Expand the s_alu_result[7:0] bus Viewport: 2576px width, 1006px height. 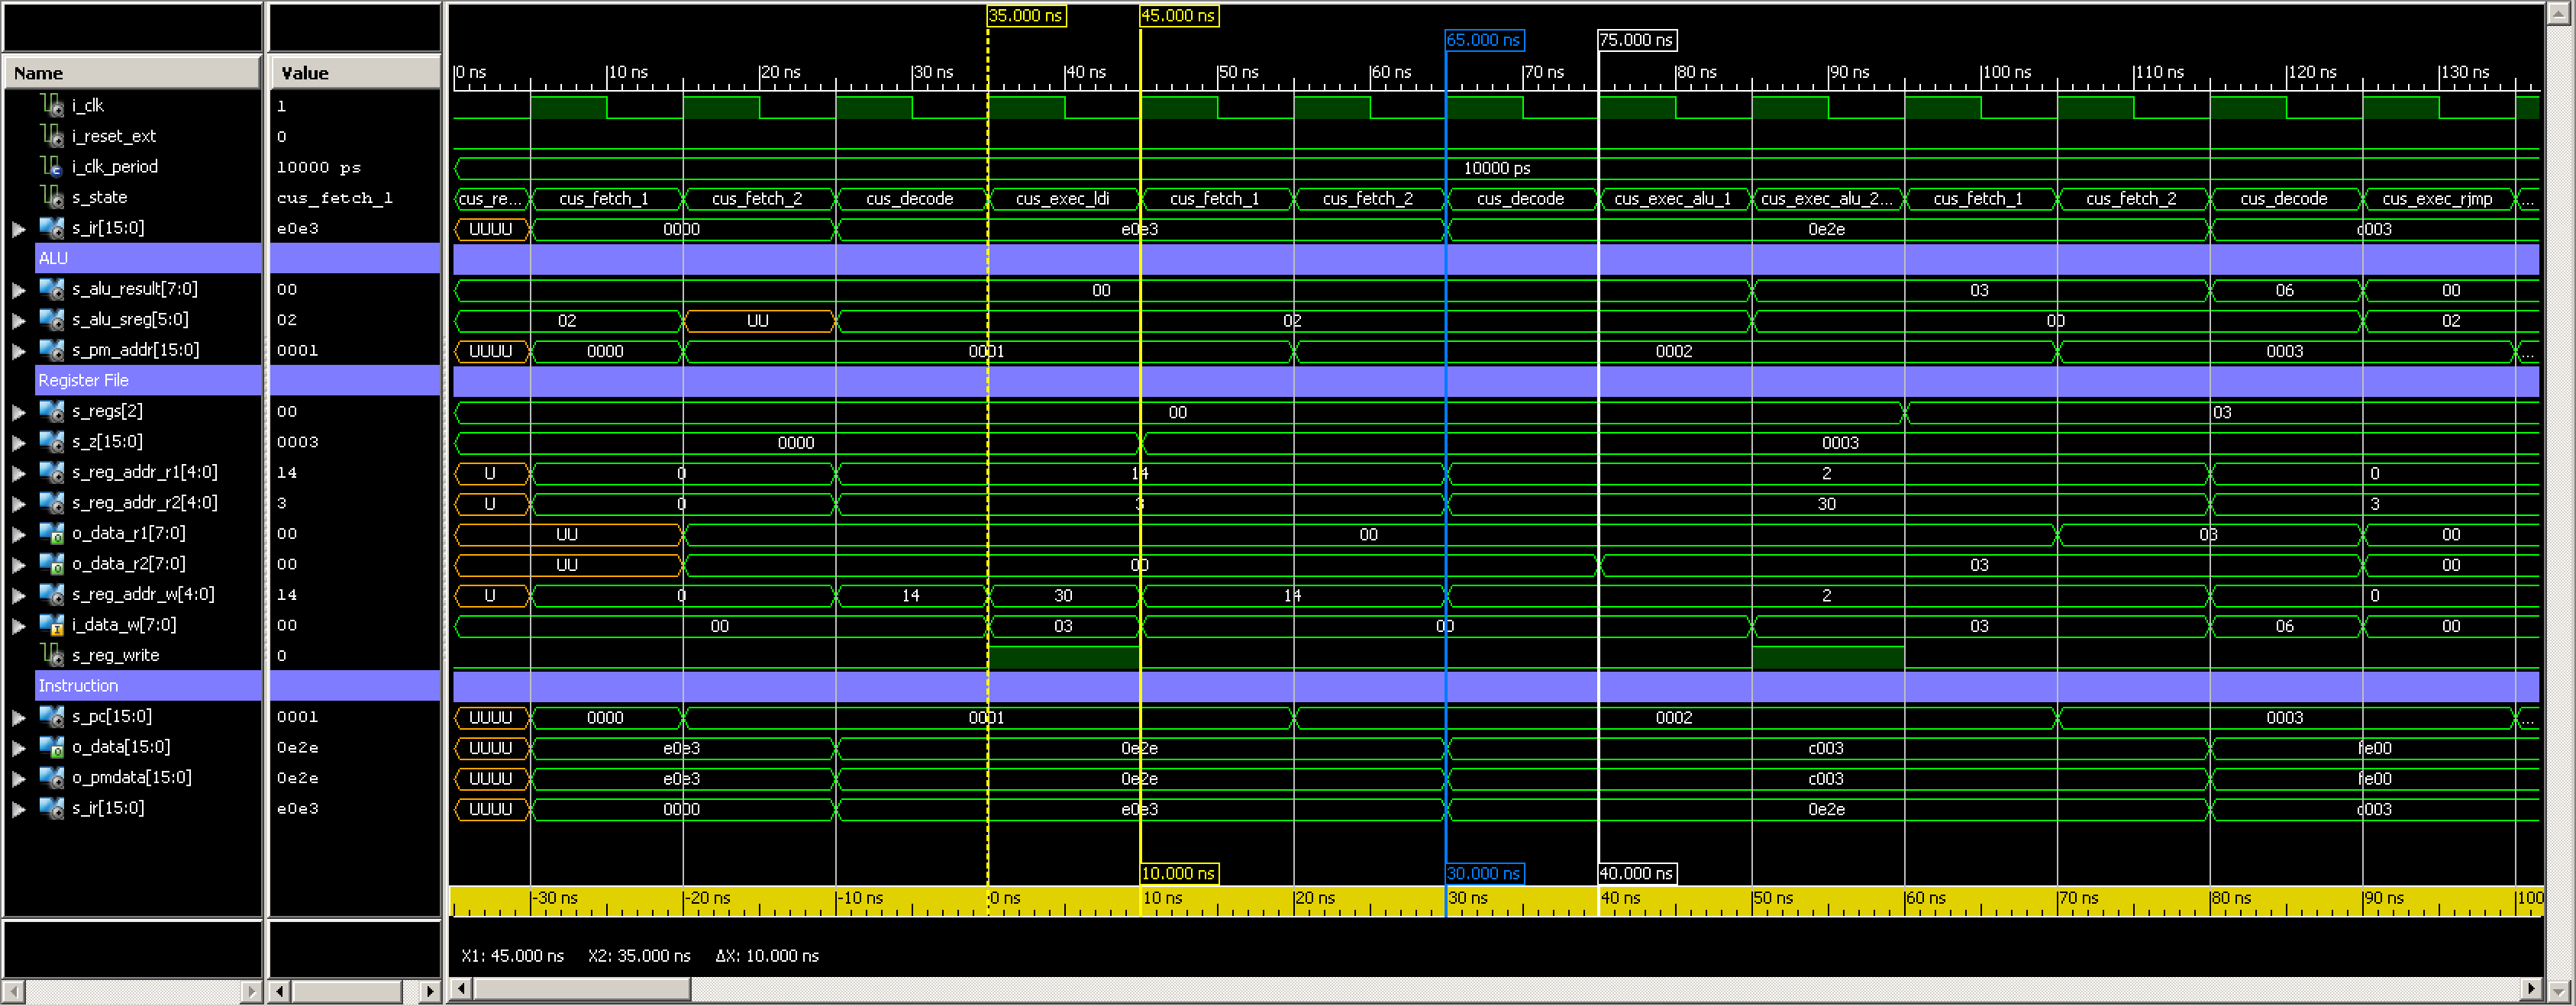20,289
